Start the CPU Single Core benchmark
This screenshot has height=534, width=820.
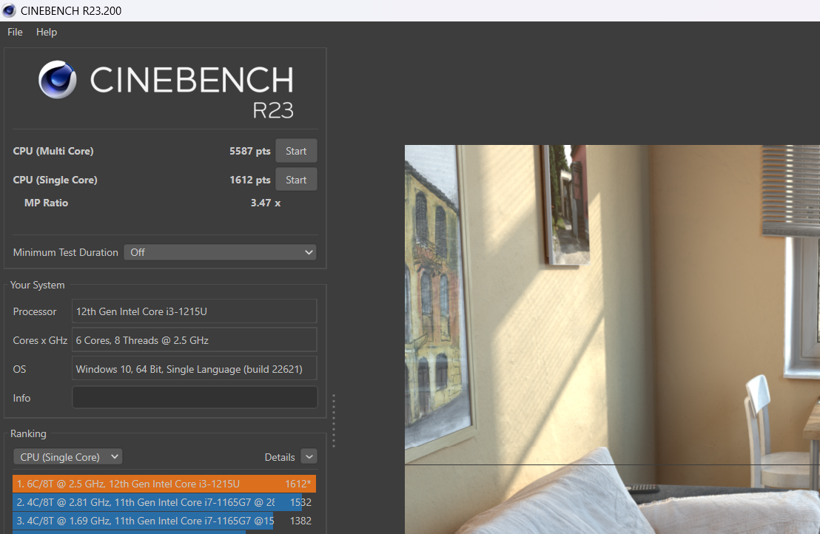click(296, 179)
